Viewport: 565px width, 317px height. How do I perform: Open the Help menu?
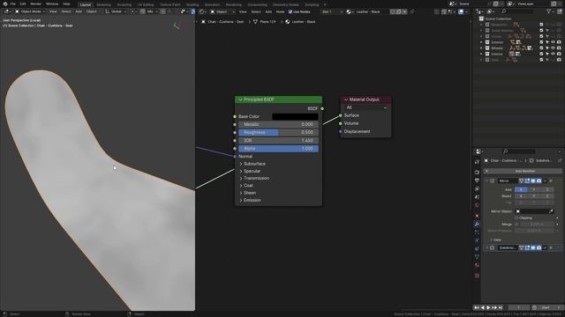(66, 4)
